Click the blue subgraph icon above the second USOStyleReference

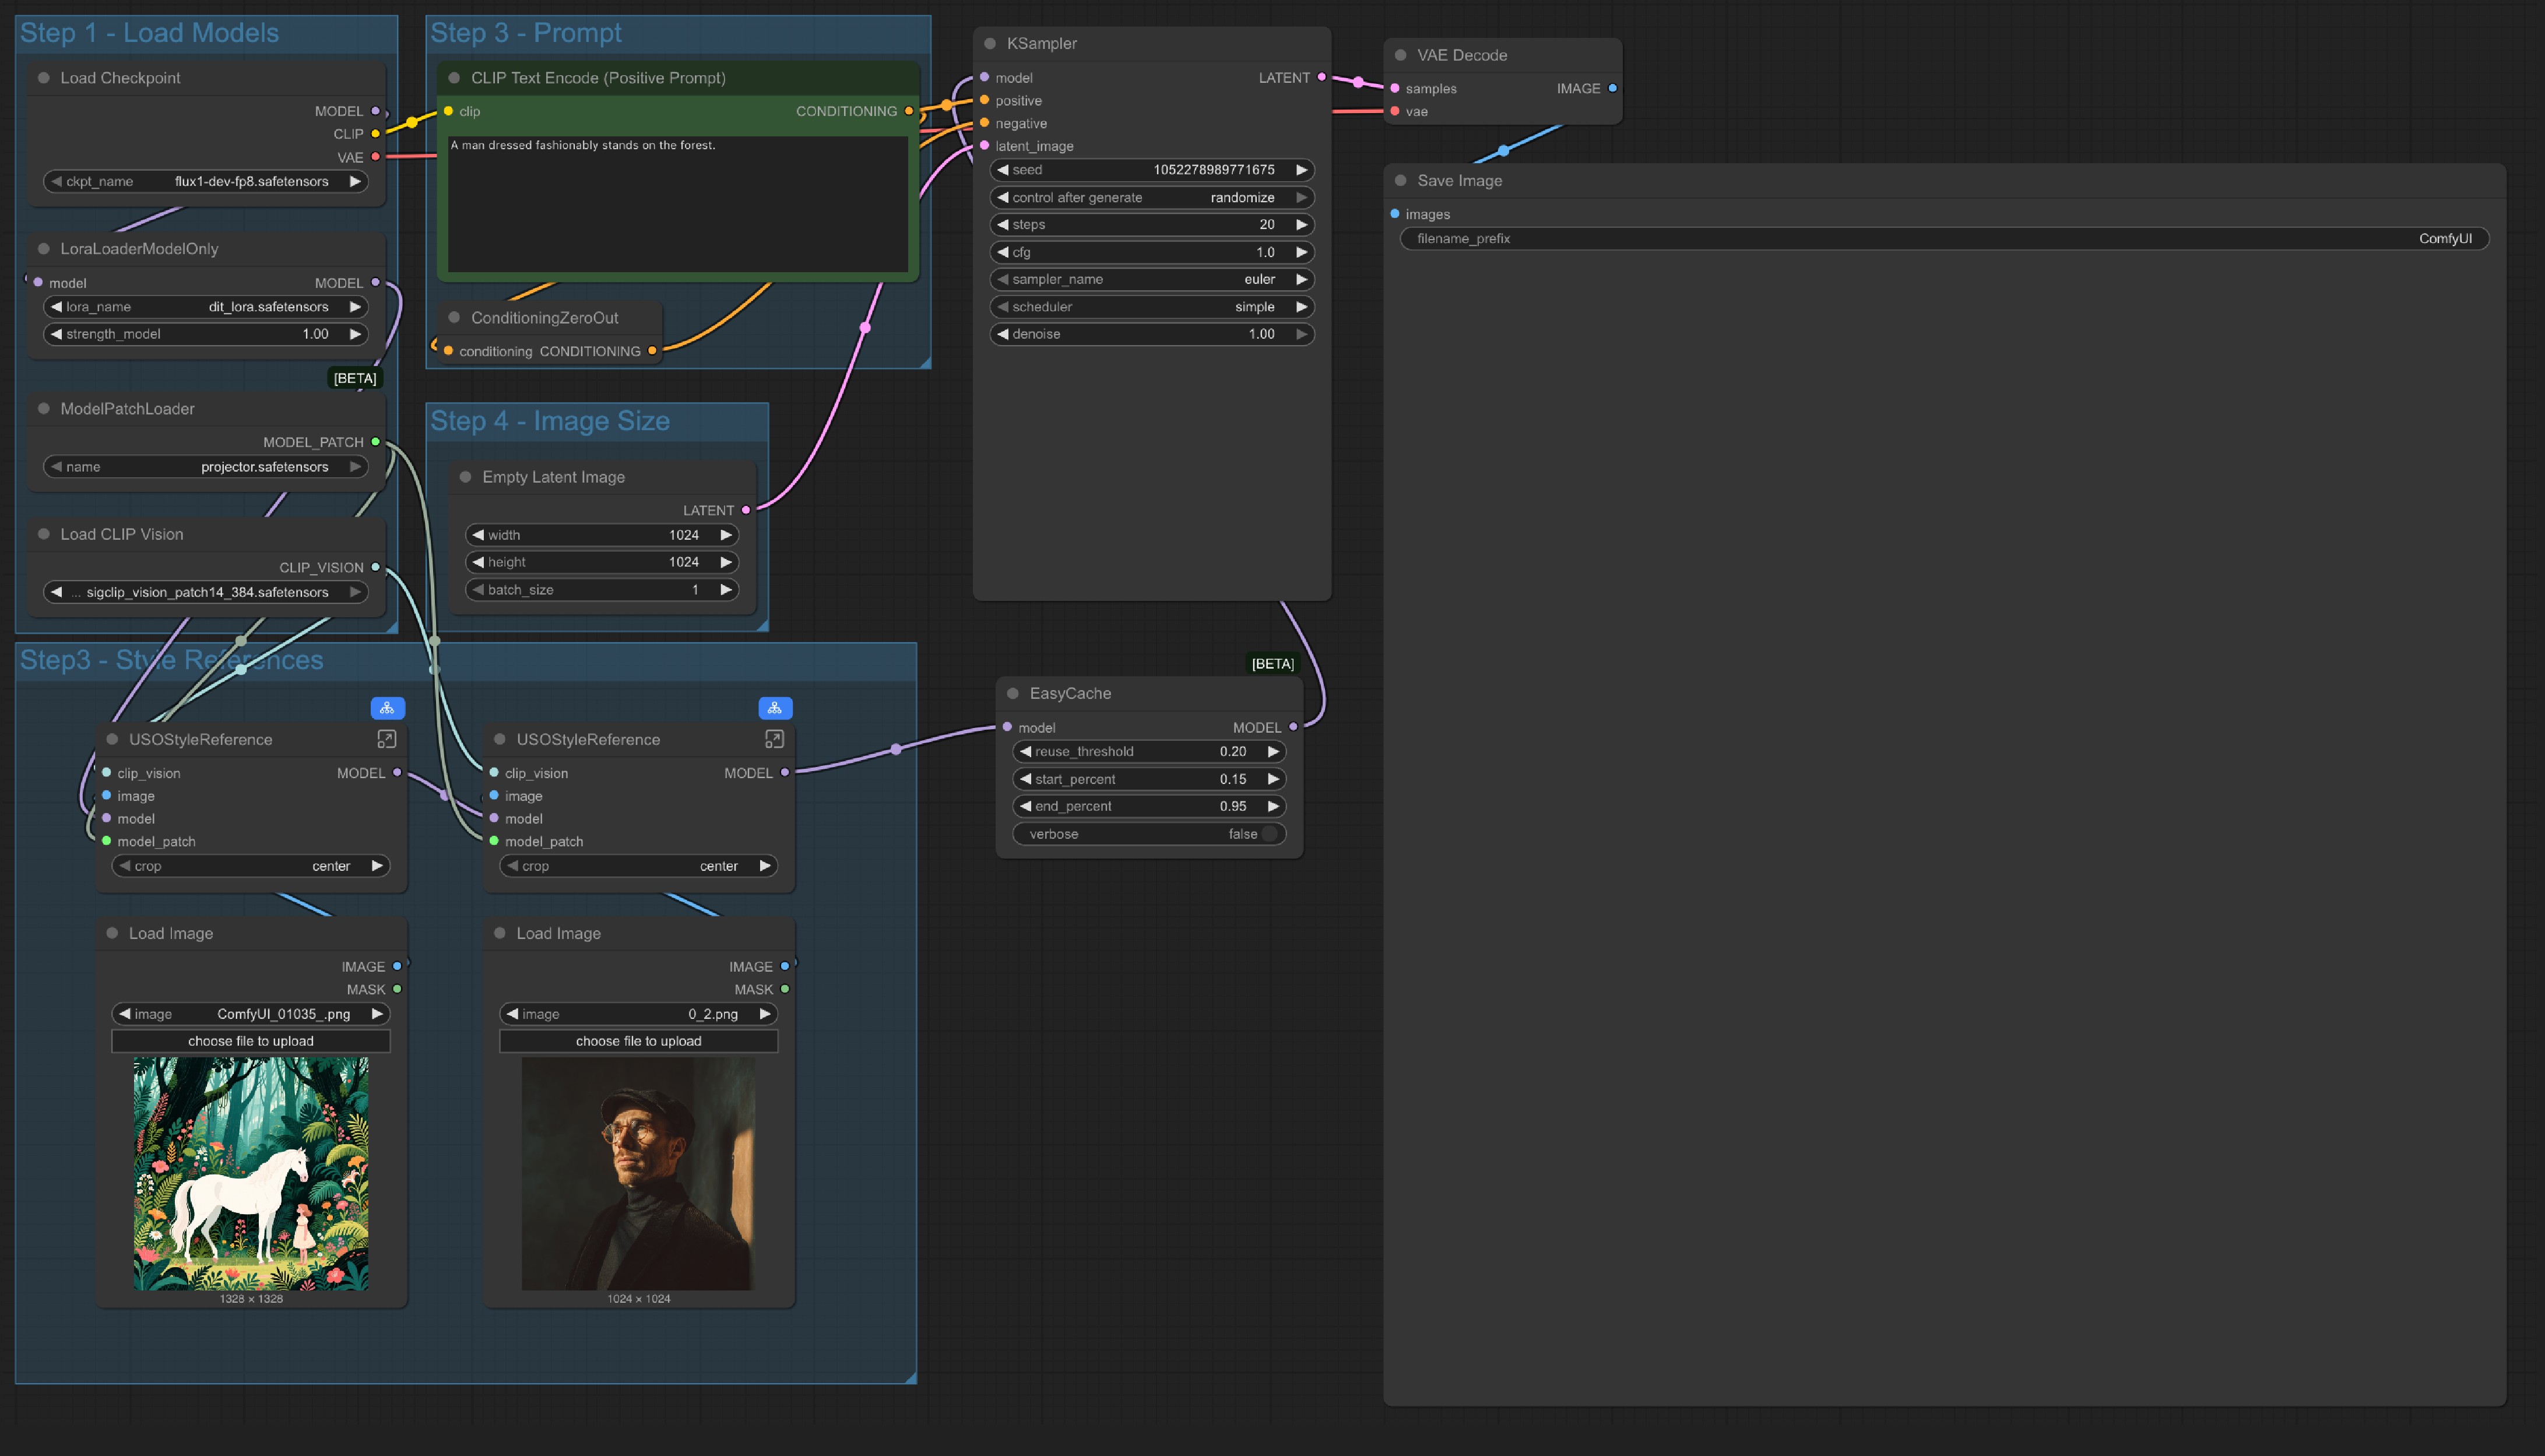tap(775, 708)
